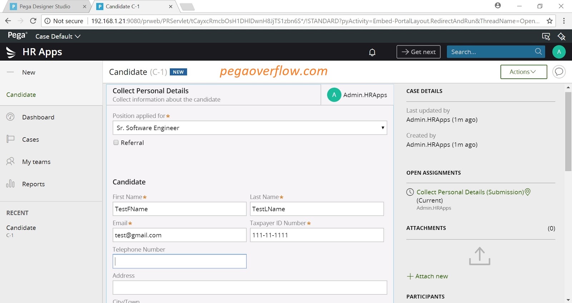Click scrollbar up arrow in right panel
The width and height of the screenshot is (572, 303).
(x=568, y=87)
